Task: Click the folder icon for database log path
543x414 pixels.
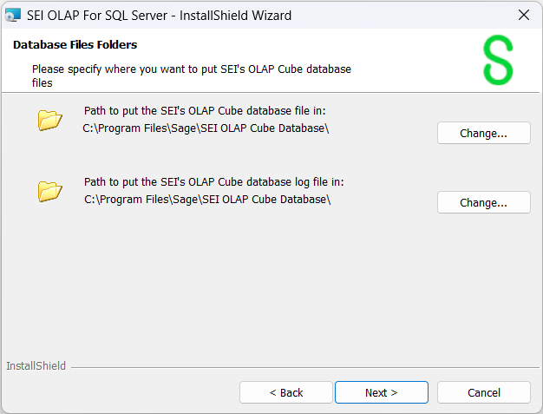Action: [x=50, y=191]
